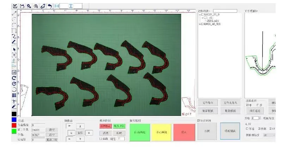Enable the 普通 checkbox
Viewport: 283px width, 148px height.
coord(247,129)
